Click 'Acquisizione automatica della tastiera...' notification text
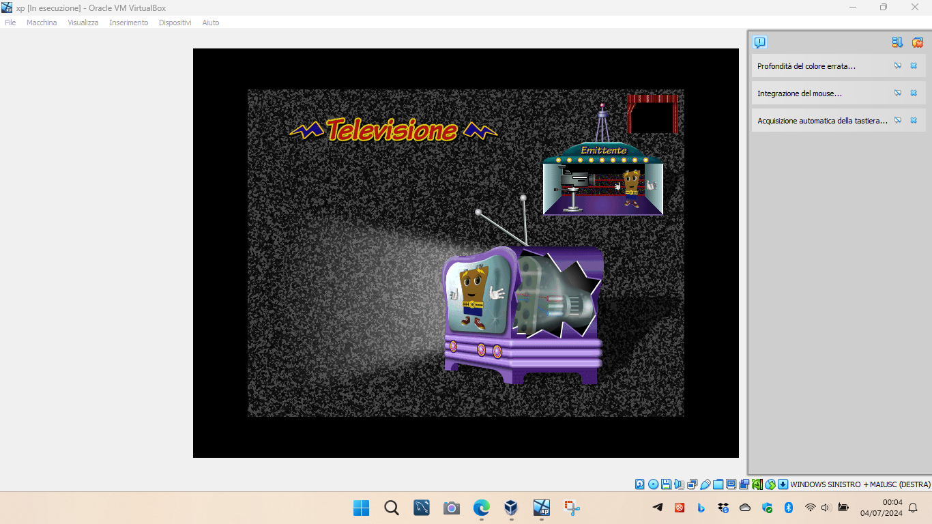The width and height of the screenshot is (932, 524). click(x=822, y=121)
